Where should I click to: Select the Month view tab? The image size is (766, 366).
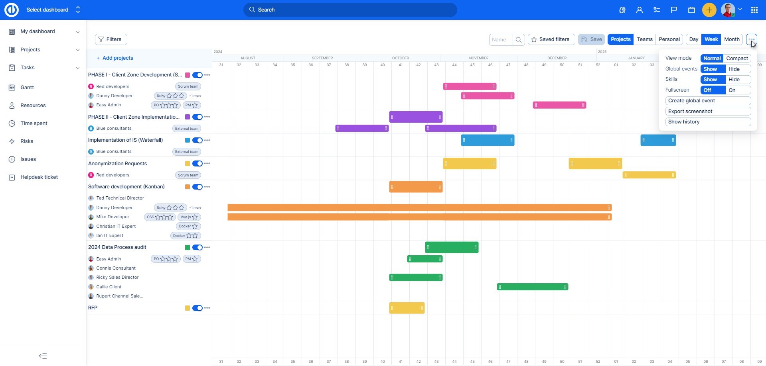pos(731,39)
